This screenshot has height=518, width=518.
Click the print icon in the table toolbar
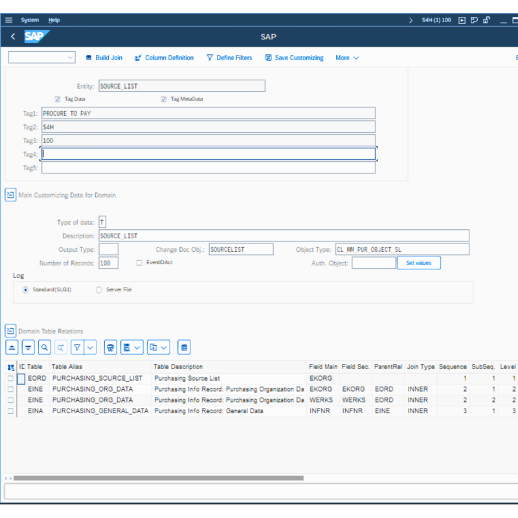(109, 347)
